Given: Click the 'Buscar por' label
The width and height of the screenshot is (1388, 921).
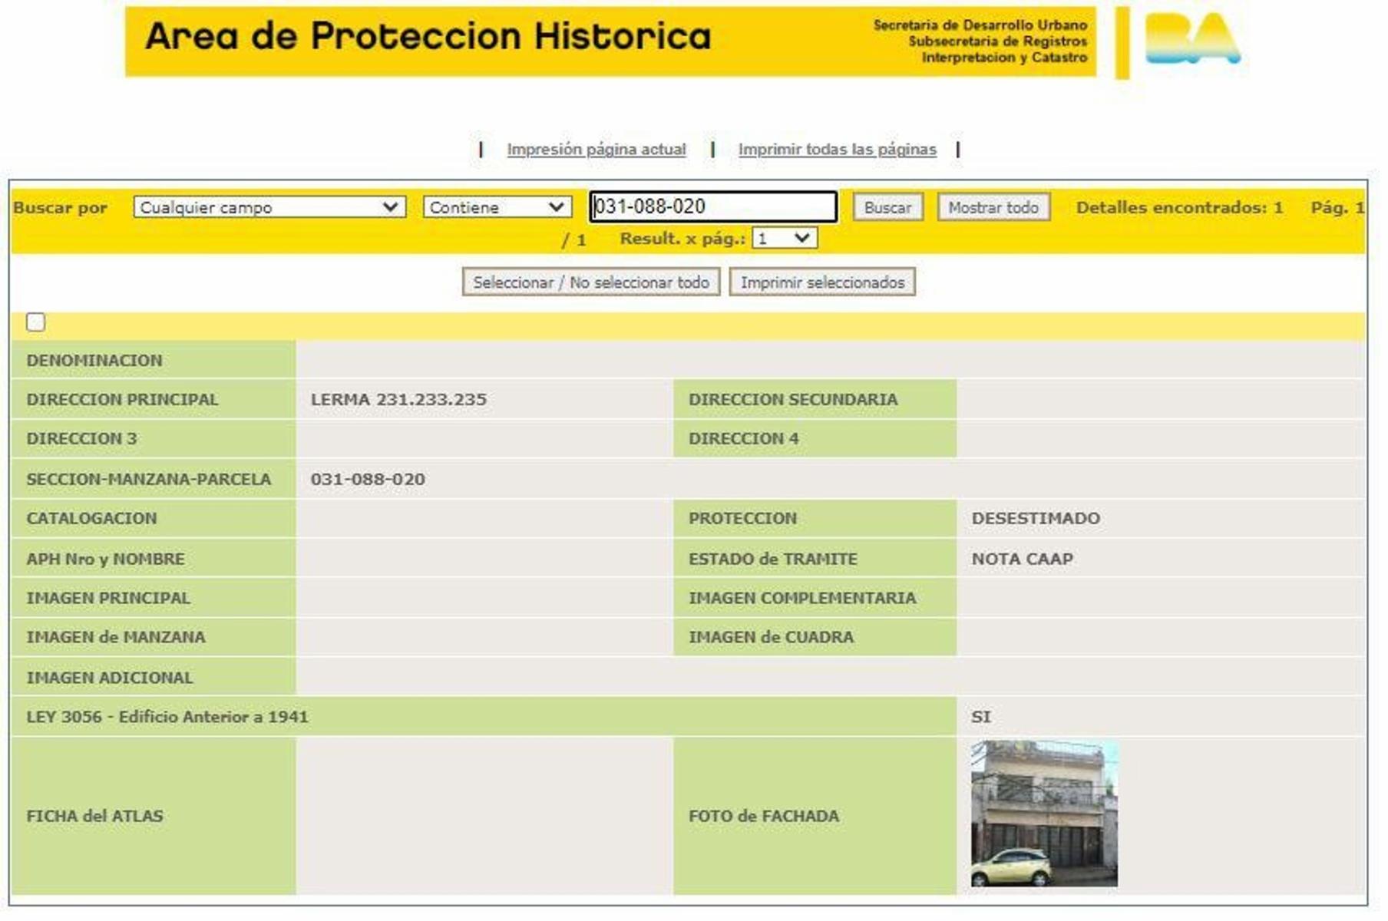Looking at the screenshot, I should (61, 208).
